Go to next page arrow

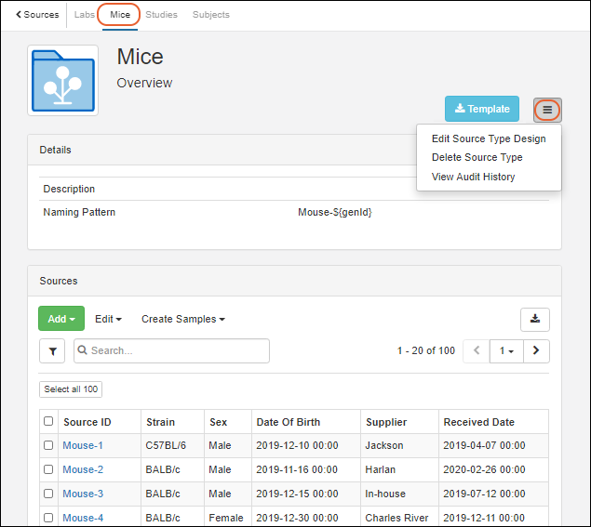click(x=536, y=351)
